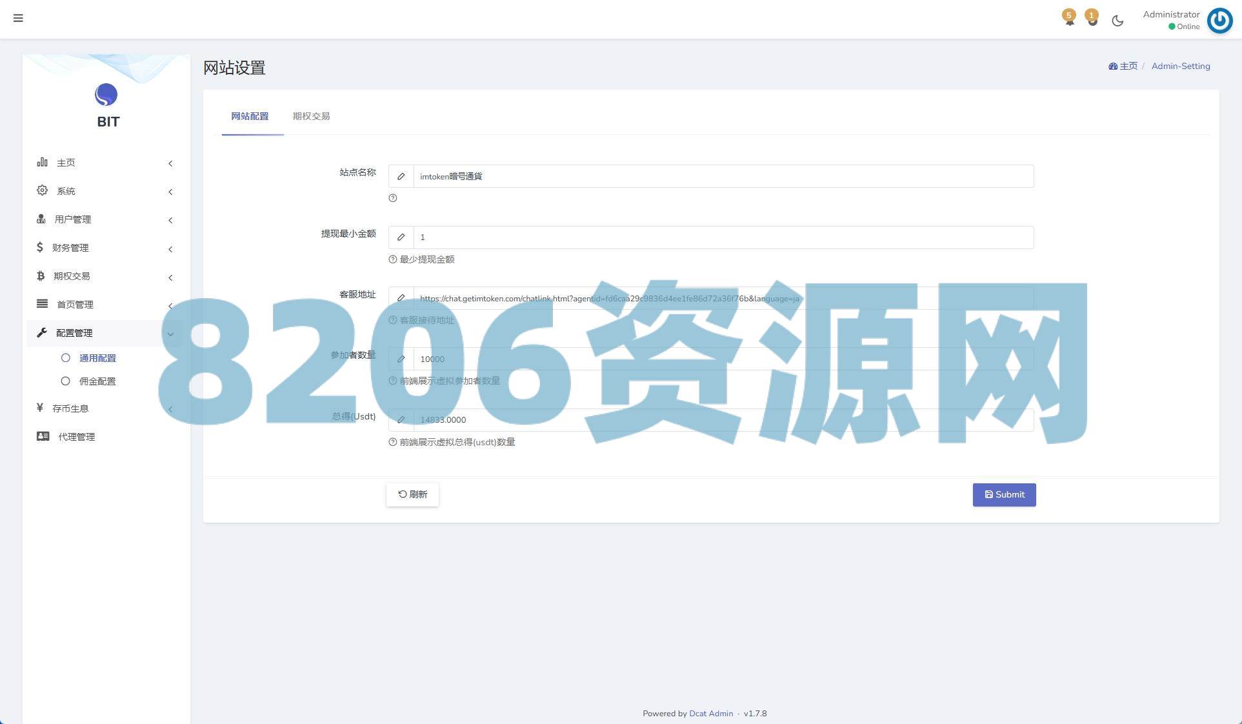The width and height of the screenshot is (1242, 724).
Task: Click the 刷新 refresh button
Action: click(412, 495)
